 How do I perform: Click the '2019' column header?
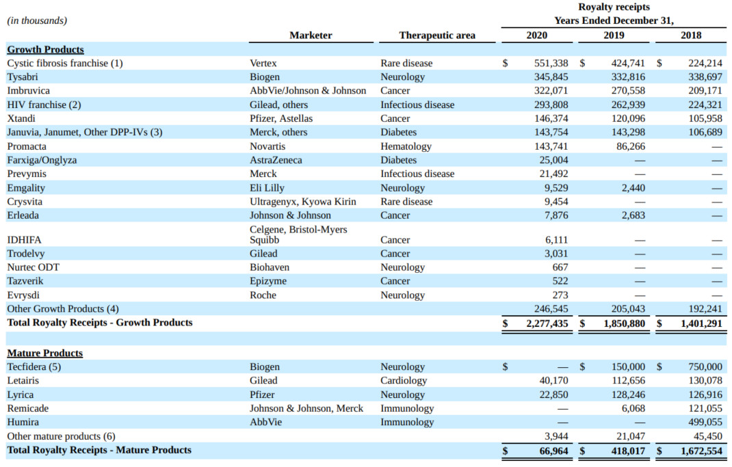pyautogui.click(x=614, y=36)
